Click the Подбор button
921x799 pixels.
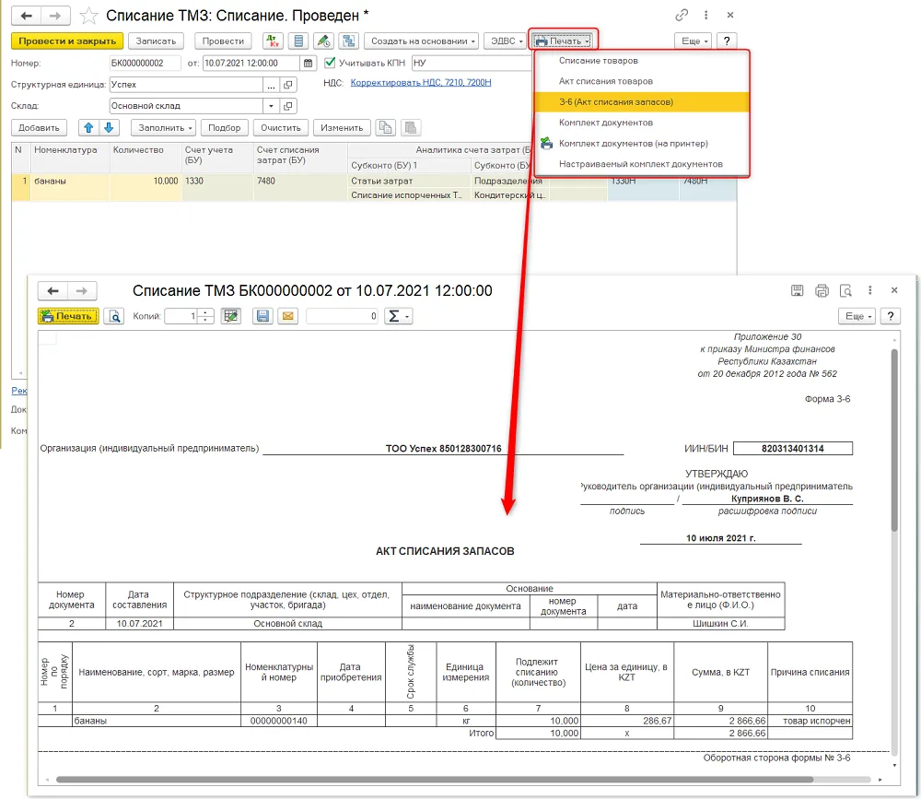225,127
